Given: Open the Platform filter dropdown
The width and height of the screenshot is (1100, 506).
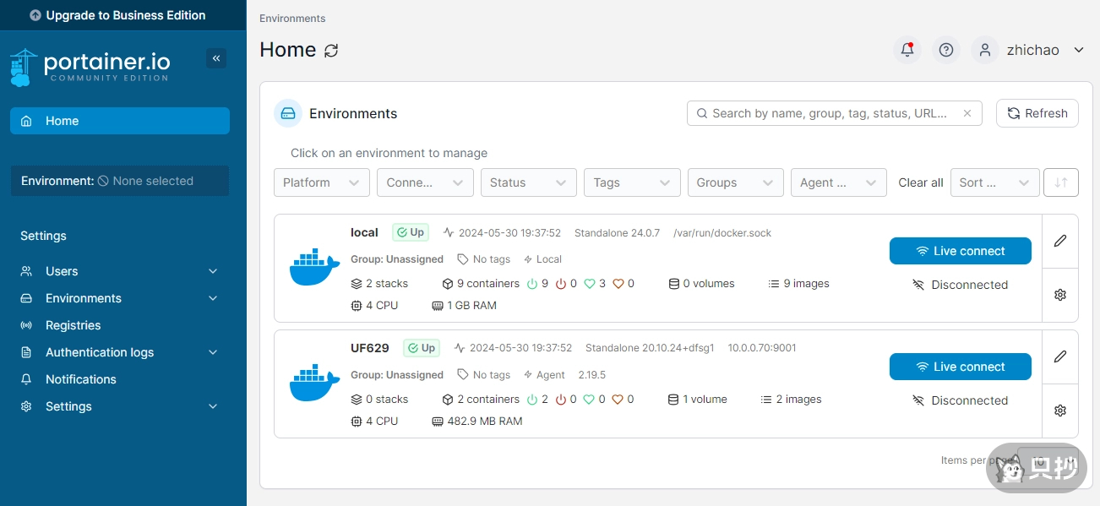Looking at the screenshot, I should point(321,182).
